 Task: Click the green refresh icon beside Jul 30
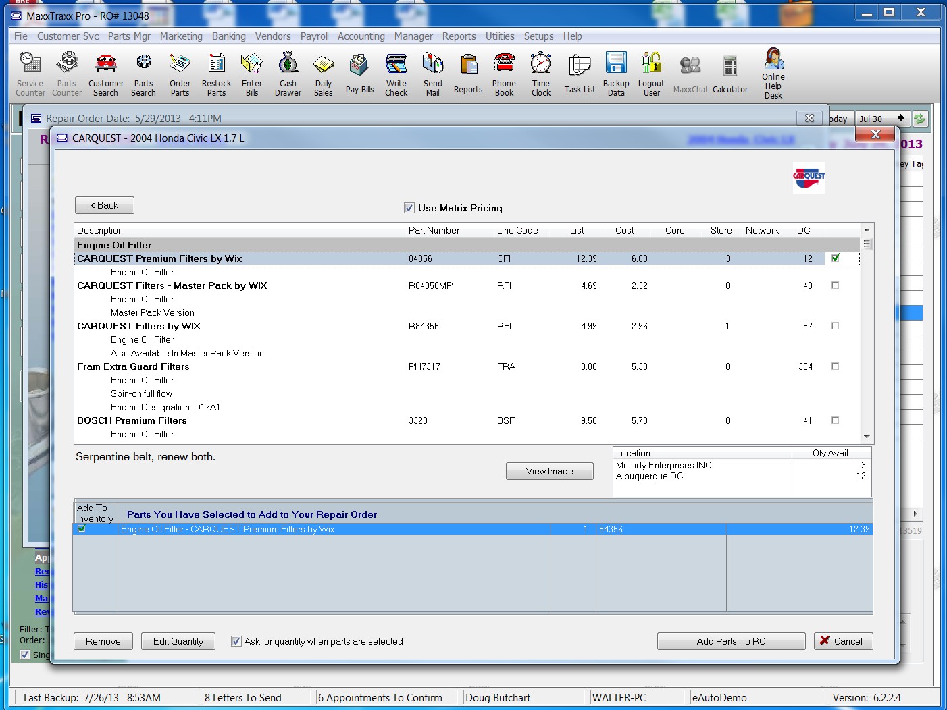(x=920, y=119)
